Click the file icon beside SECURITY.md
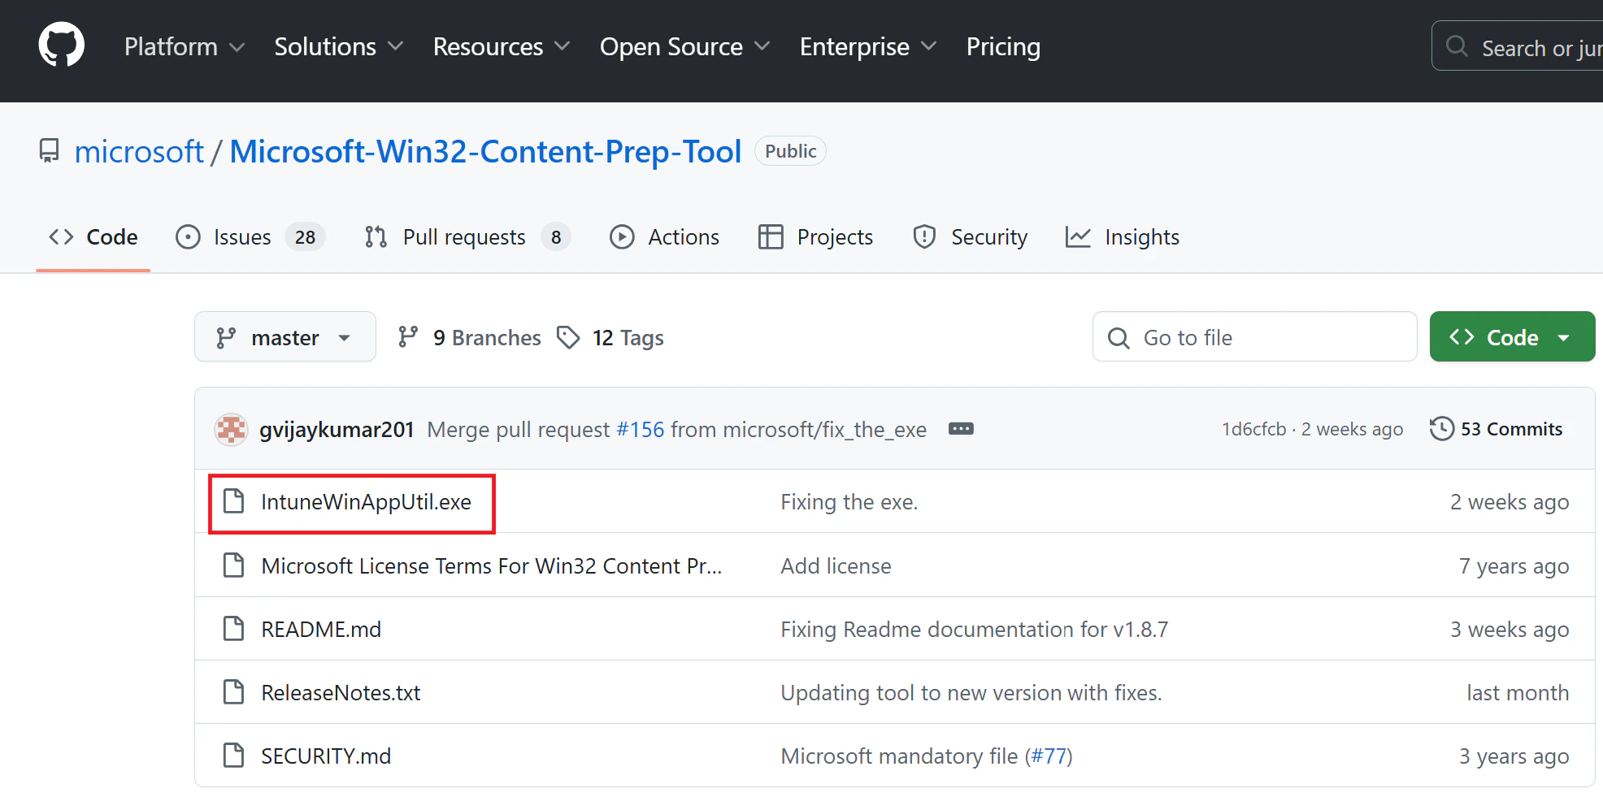 click(x=234, y=756)
